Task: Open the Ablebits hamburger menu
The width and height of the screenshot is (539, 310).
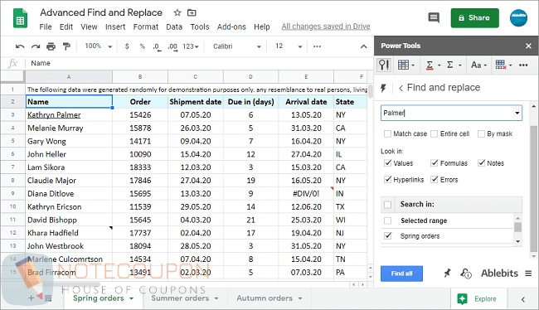Action: click(528, 274)
